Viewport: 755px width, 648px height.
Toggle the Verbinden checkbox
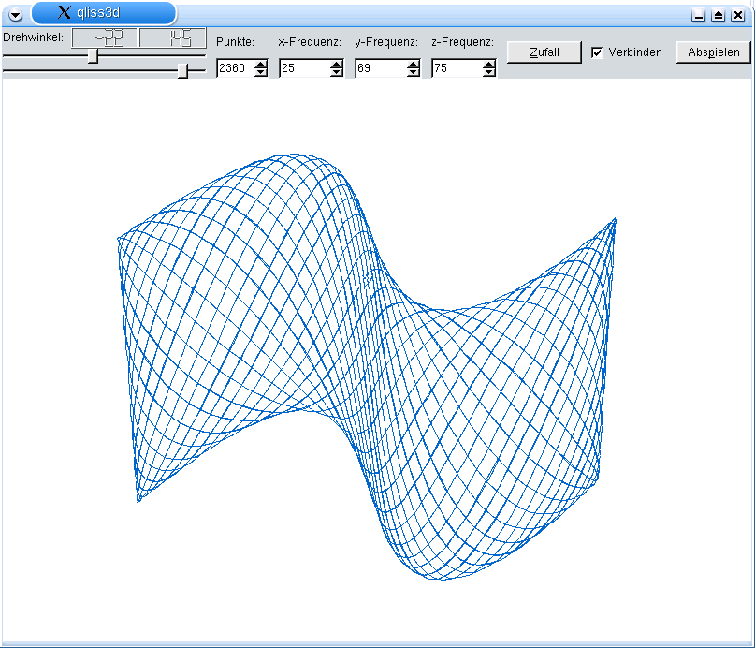coord(597,52)
